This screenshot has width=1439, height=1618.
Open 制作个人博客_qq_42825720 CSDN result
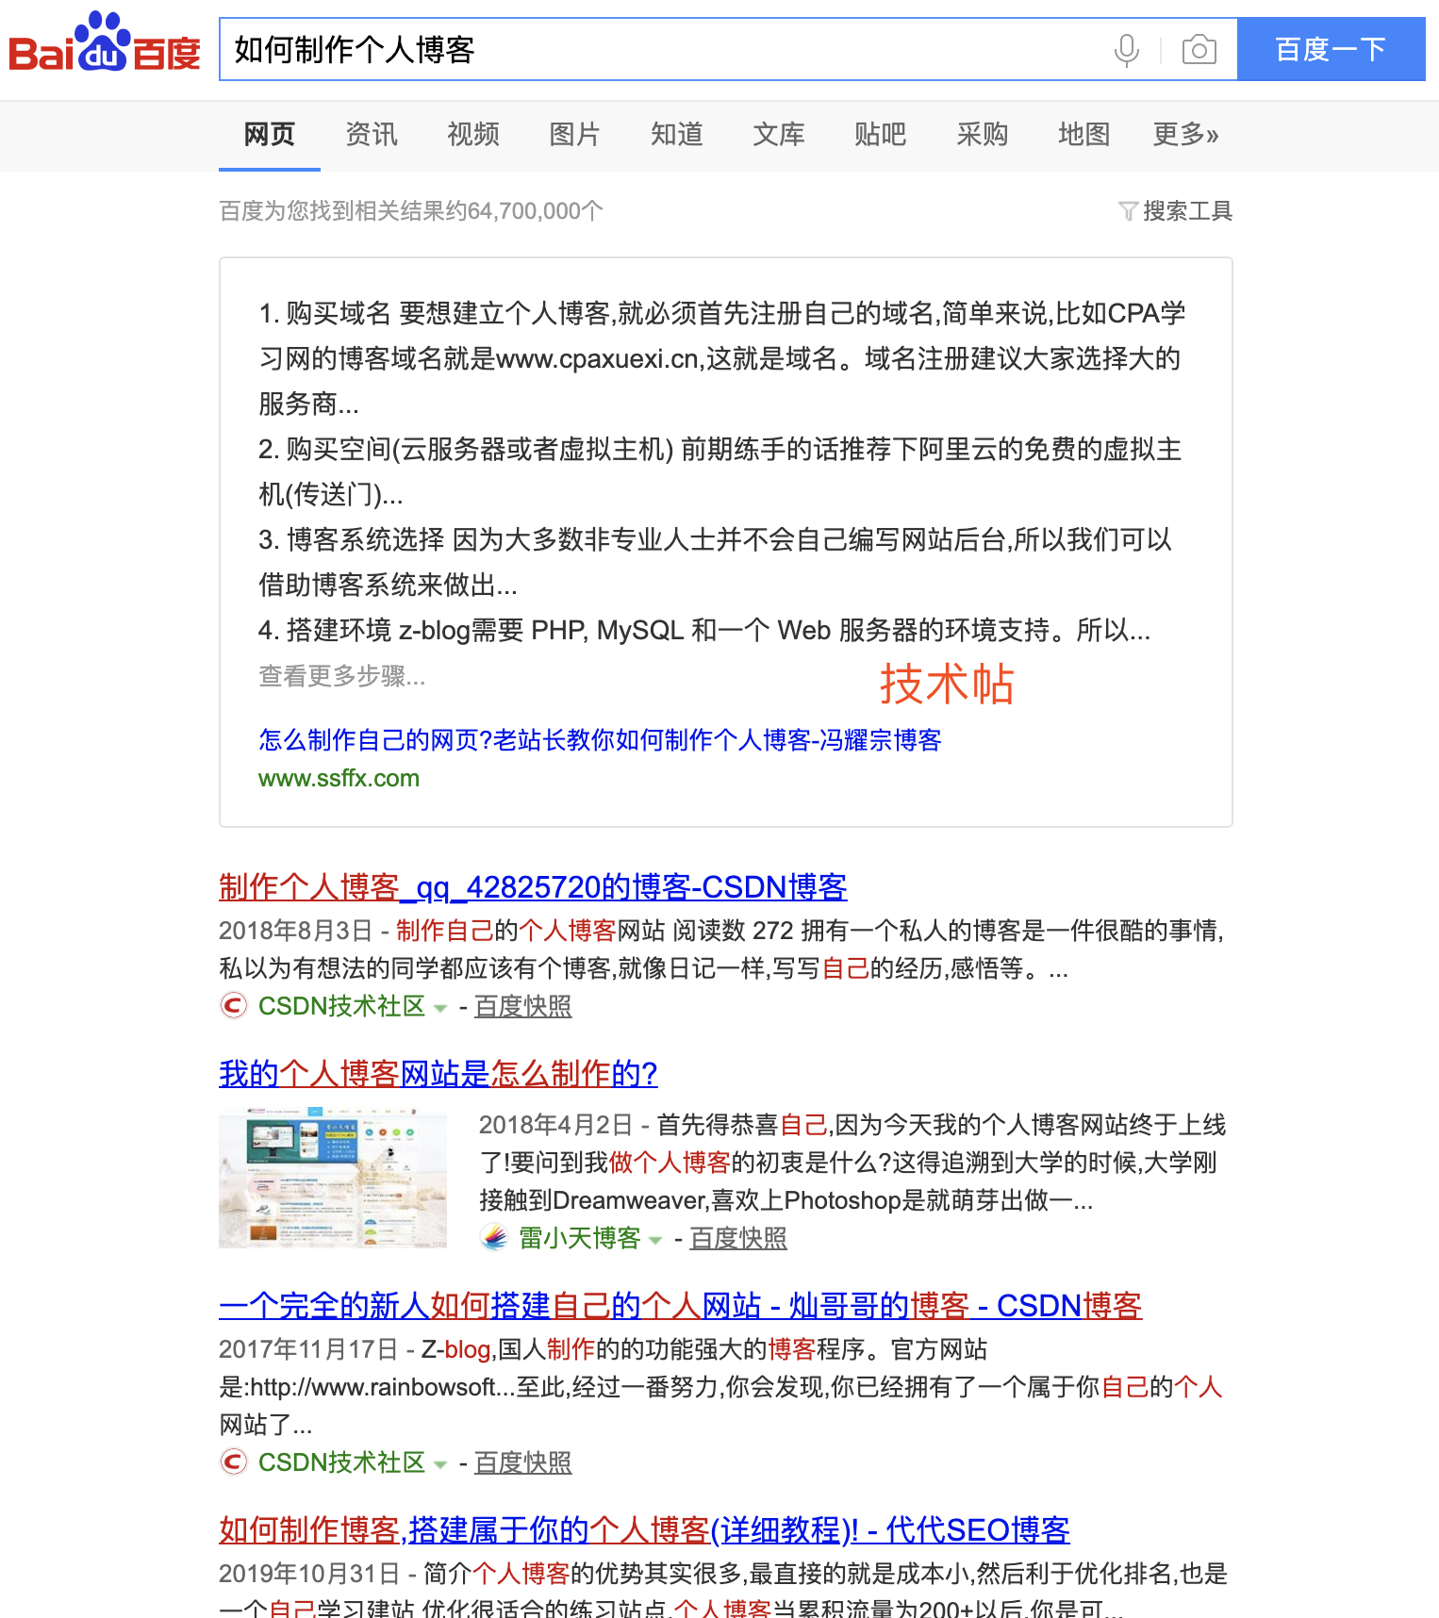pos(533,887)
